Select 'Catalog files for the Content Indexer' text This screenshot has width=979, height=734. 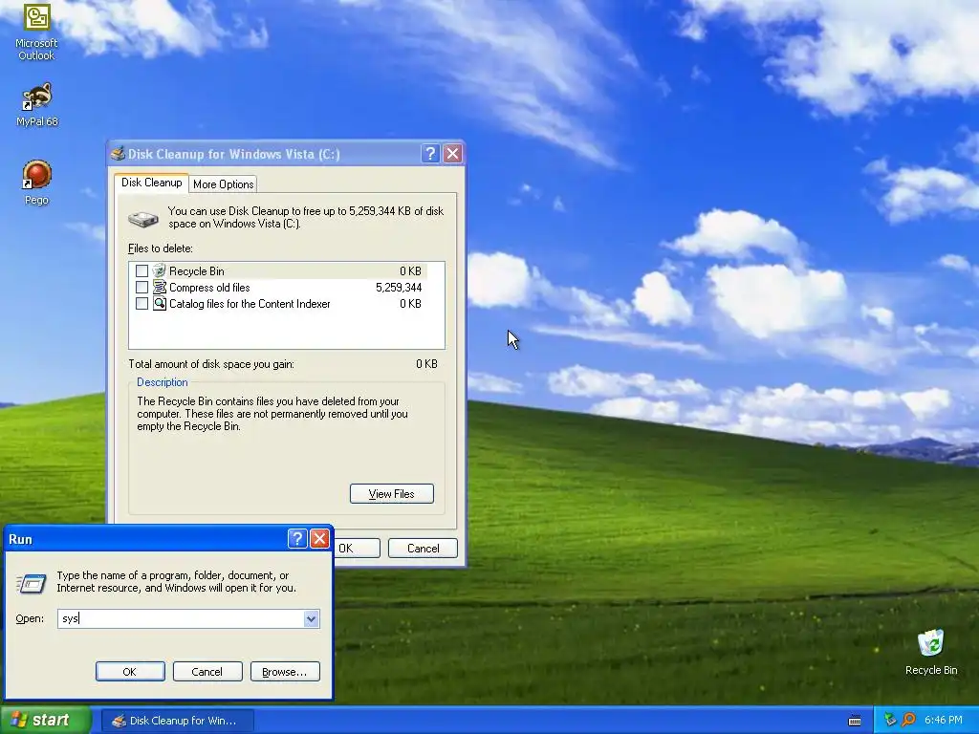point(250,303)
